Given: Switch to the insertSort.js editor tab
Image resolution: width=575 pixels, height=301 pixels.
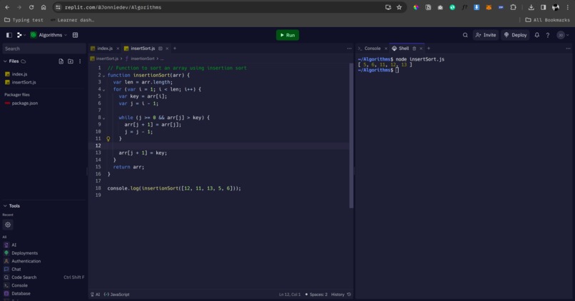Looking at the screenshot, I should (x=143, y=49).
